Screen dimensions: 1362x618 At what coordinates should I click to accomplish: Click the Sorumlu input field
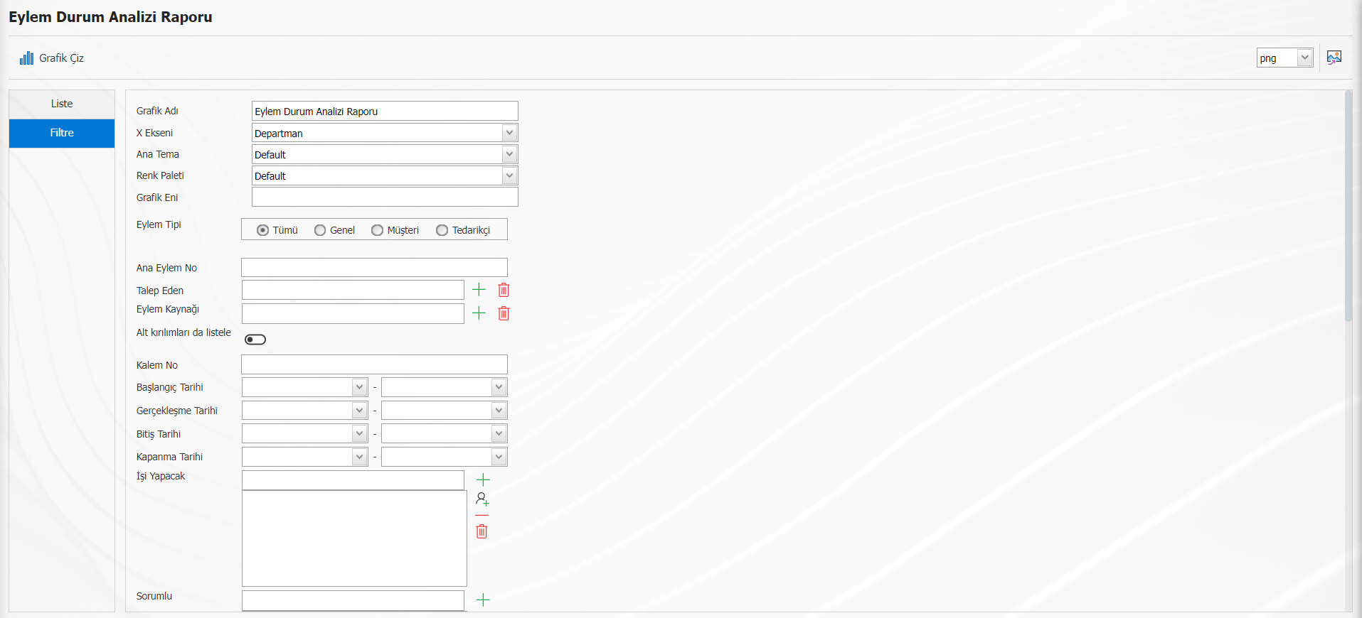tap(353, 600)
